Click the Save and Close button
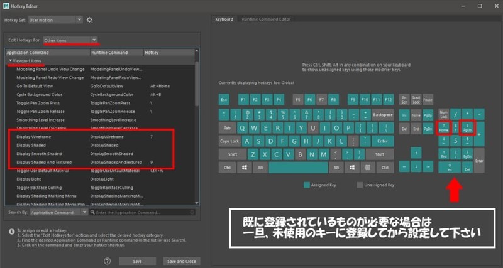 (182, 261)
